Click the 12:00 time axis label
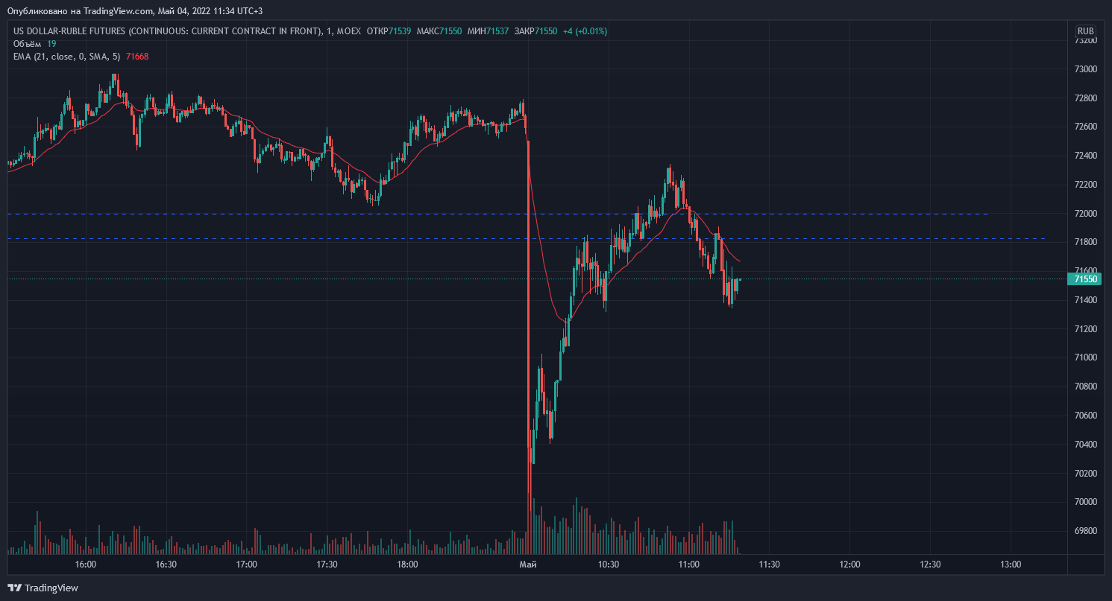 [849, 565]
